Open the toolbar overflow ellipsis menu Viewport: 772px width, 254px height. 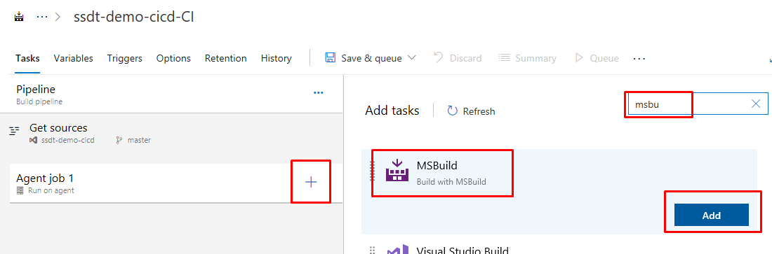[639, 59]
